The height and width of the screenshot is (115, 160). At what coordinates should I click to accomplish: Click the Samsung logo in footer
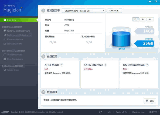click(5, 112)
